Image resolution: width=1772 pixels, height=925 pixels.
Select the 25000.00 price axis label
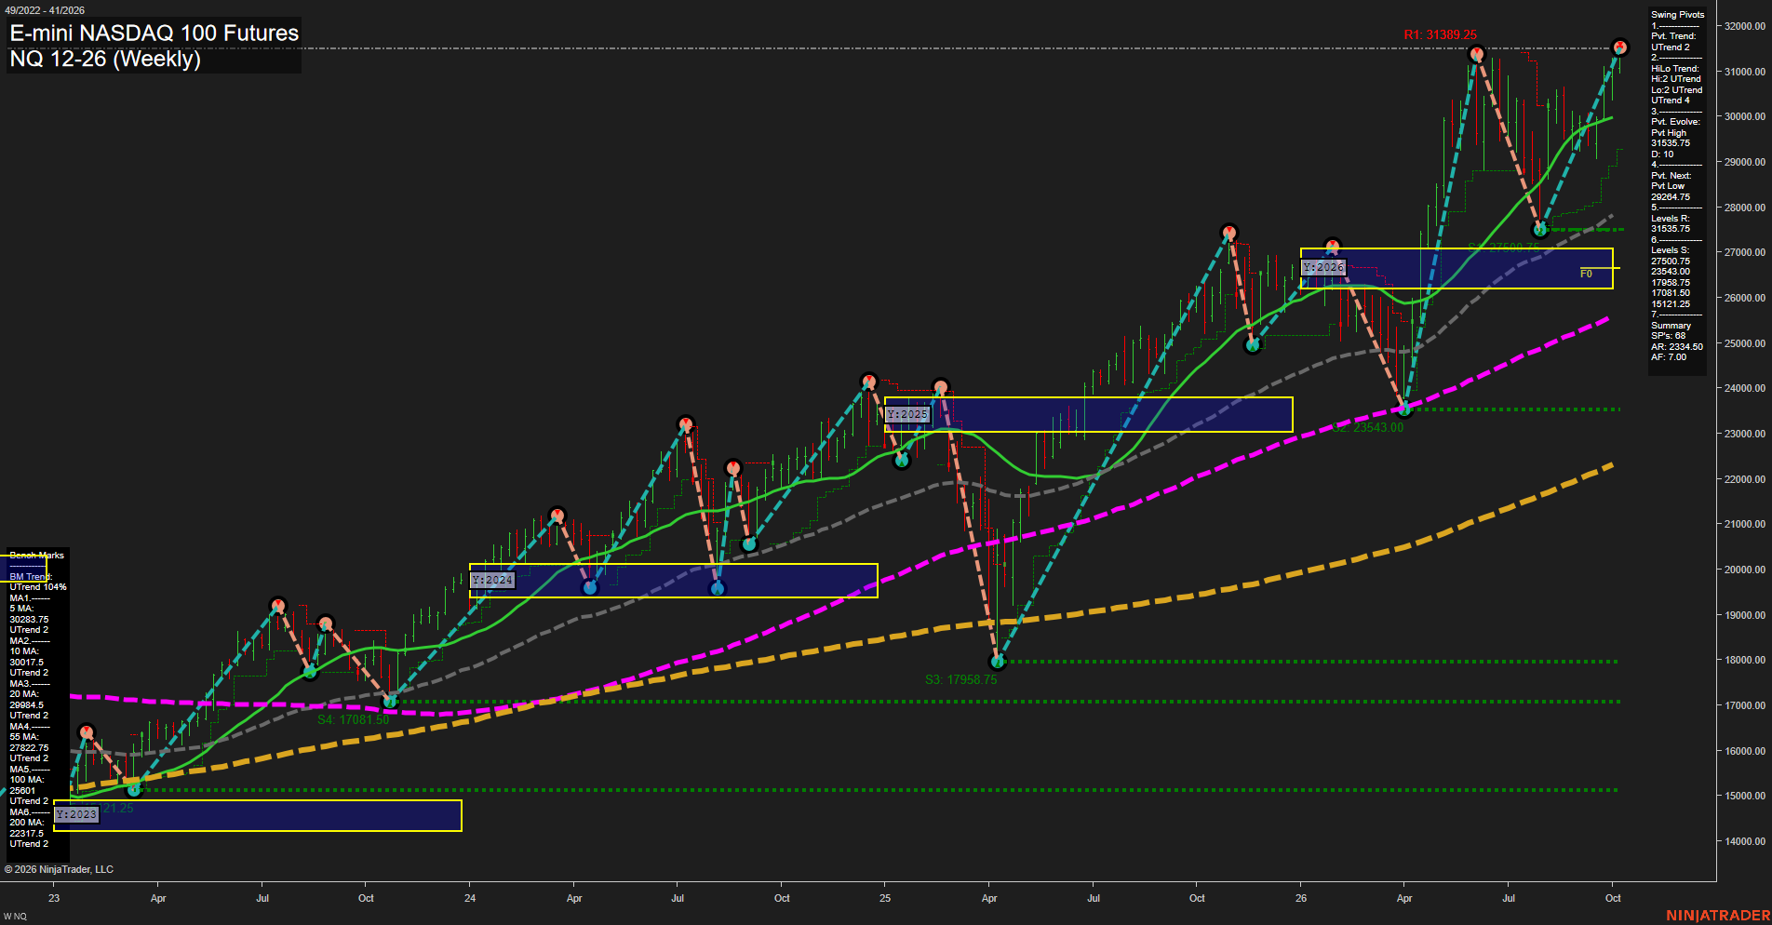tap(1745, 343)
